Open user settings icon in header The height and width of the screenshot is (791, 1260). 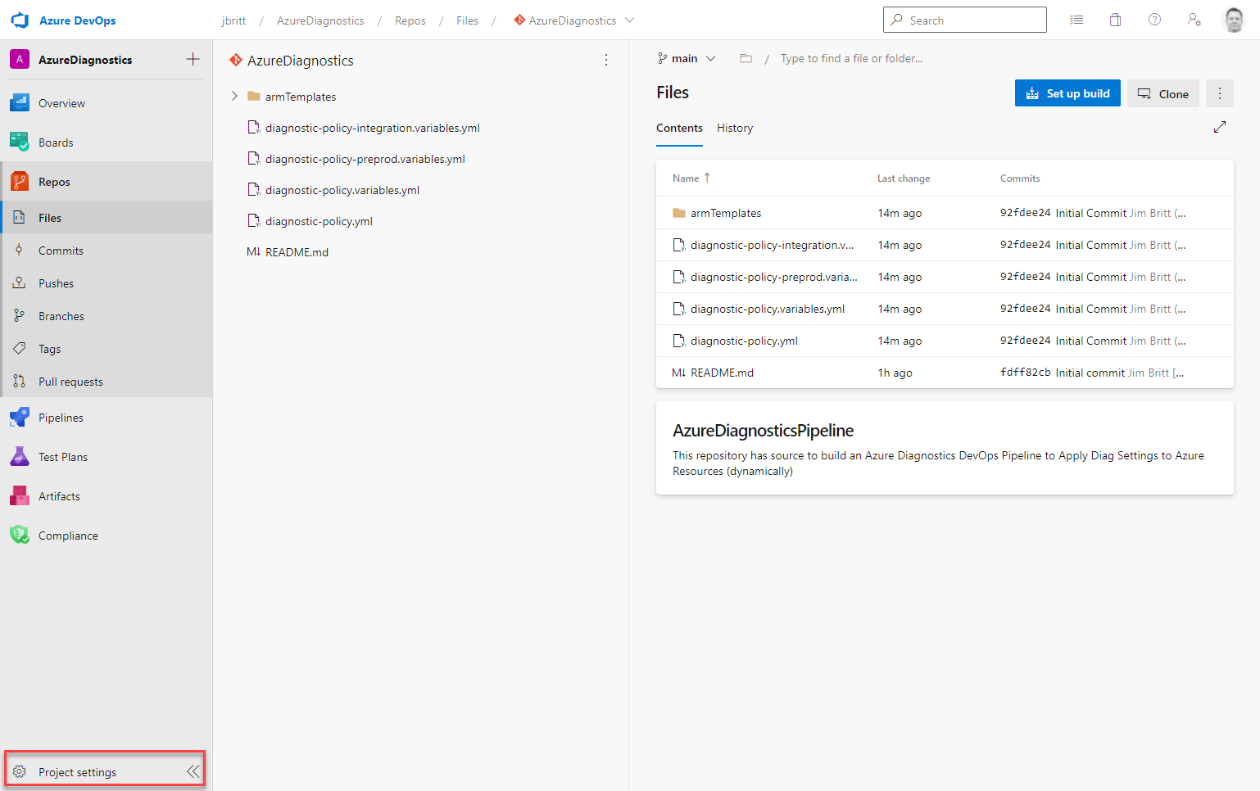pos(1194,20)
